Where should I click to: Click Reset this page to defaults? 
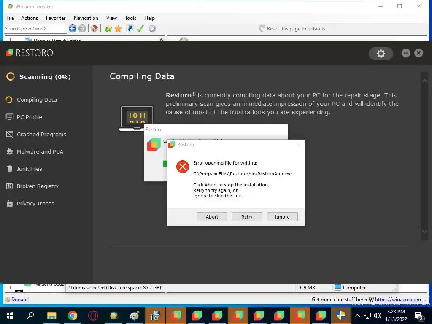(292, 29)
